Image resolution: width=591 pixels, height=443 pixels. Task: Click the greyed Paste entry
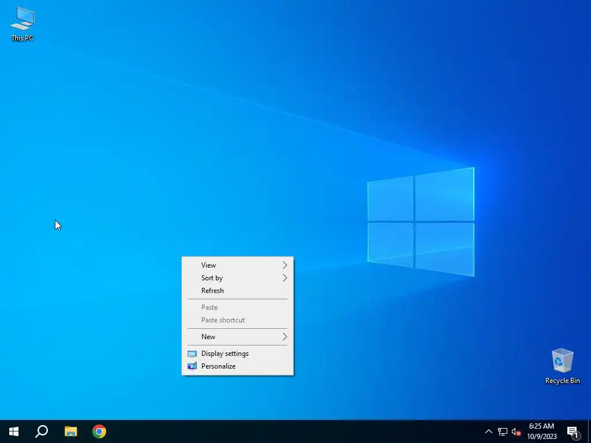click(x=237, y=307)
